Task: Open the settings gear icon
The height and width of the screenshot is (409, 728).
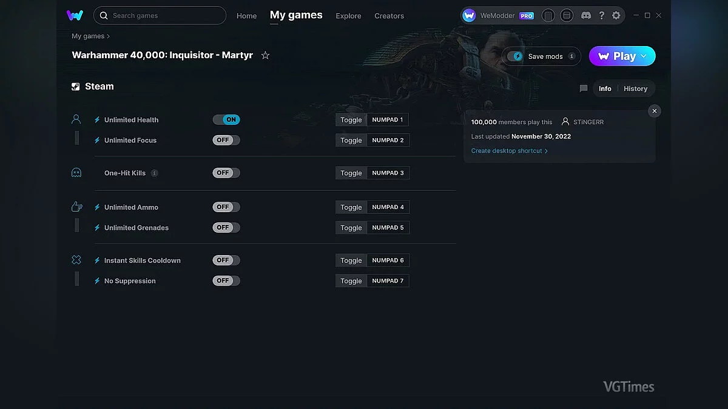Action: [x=616, y=16]
